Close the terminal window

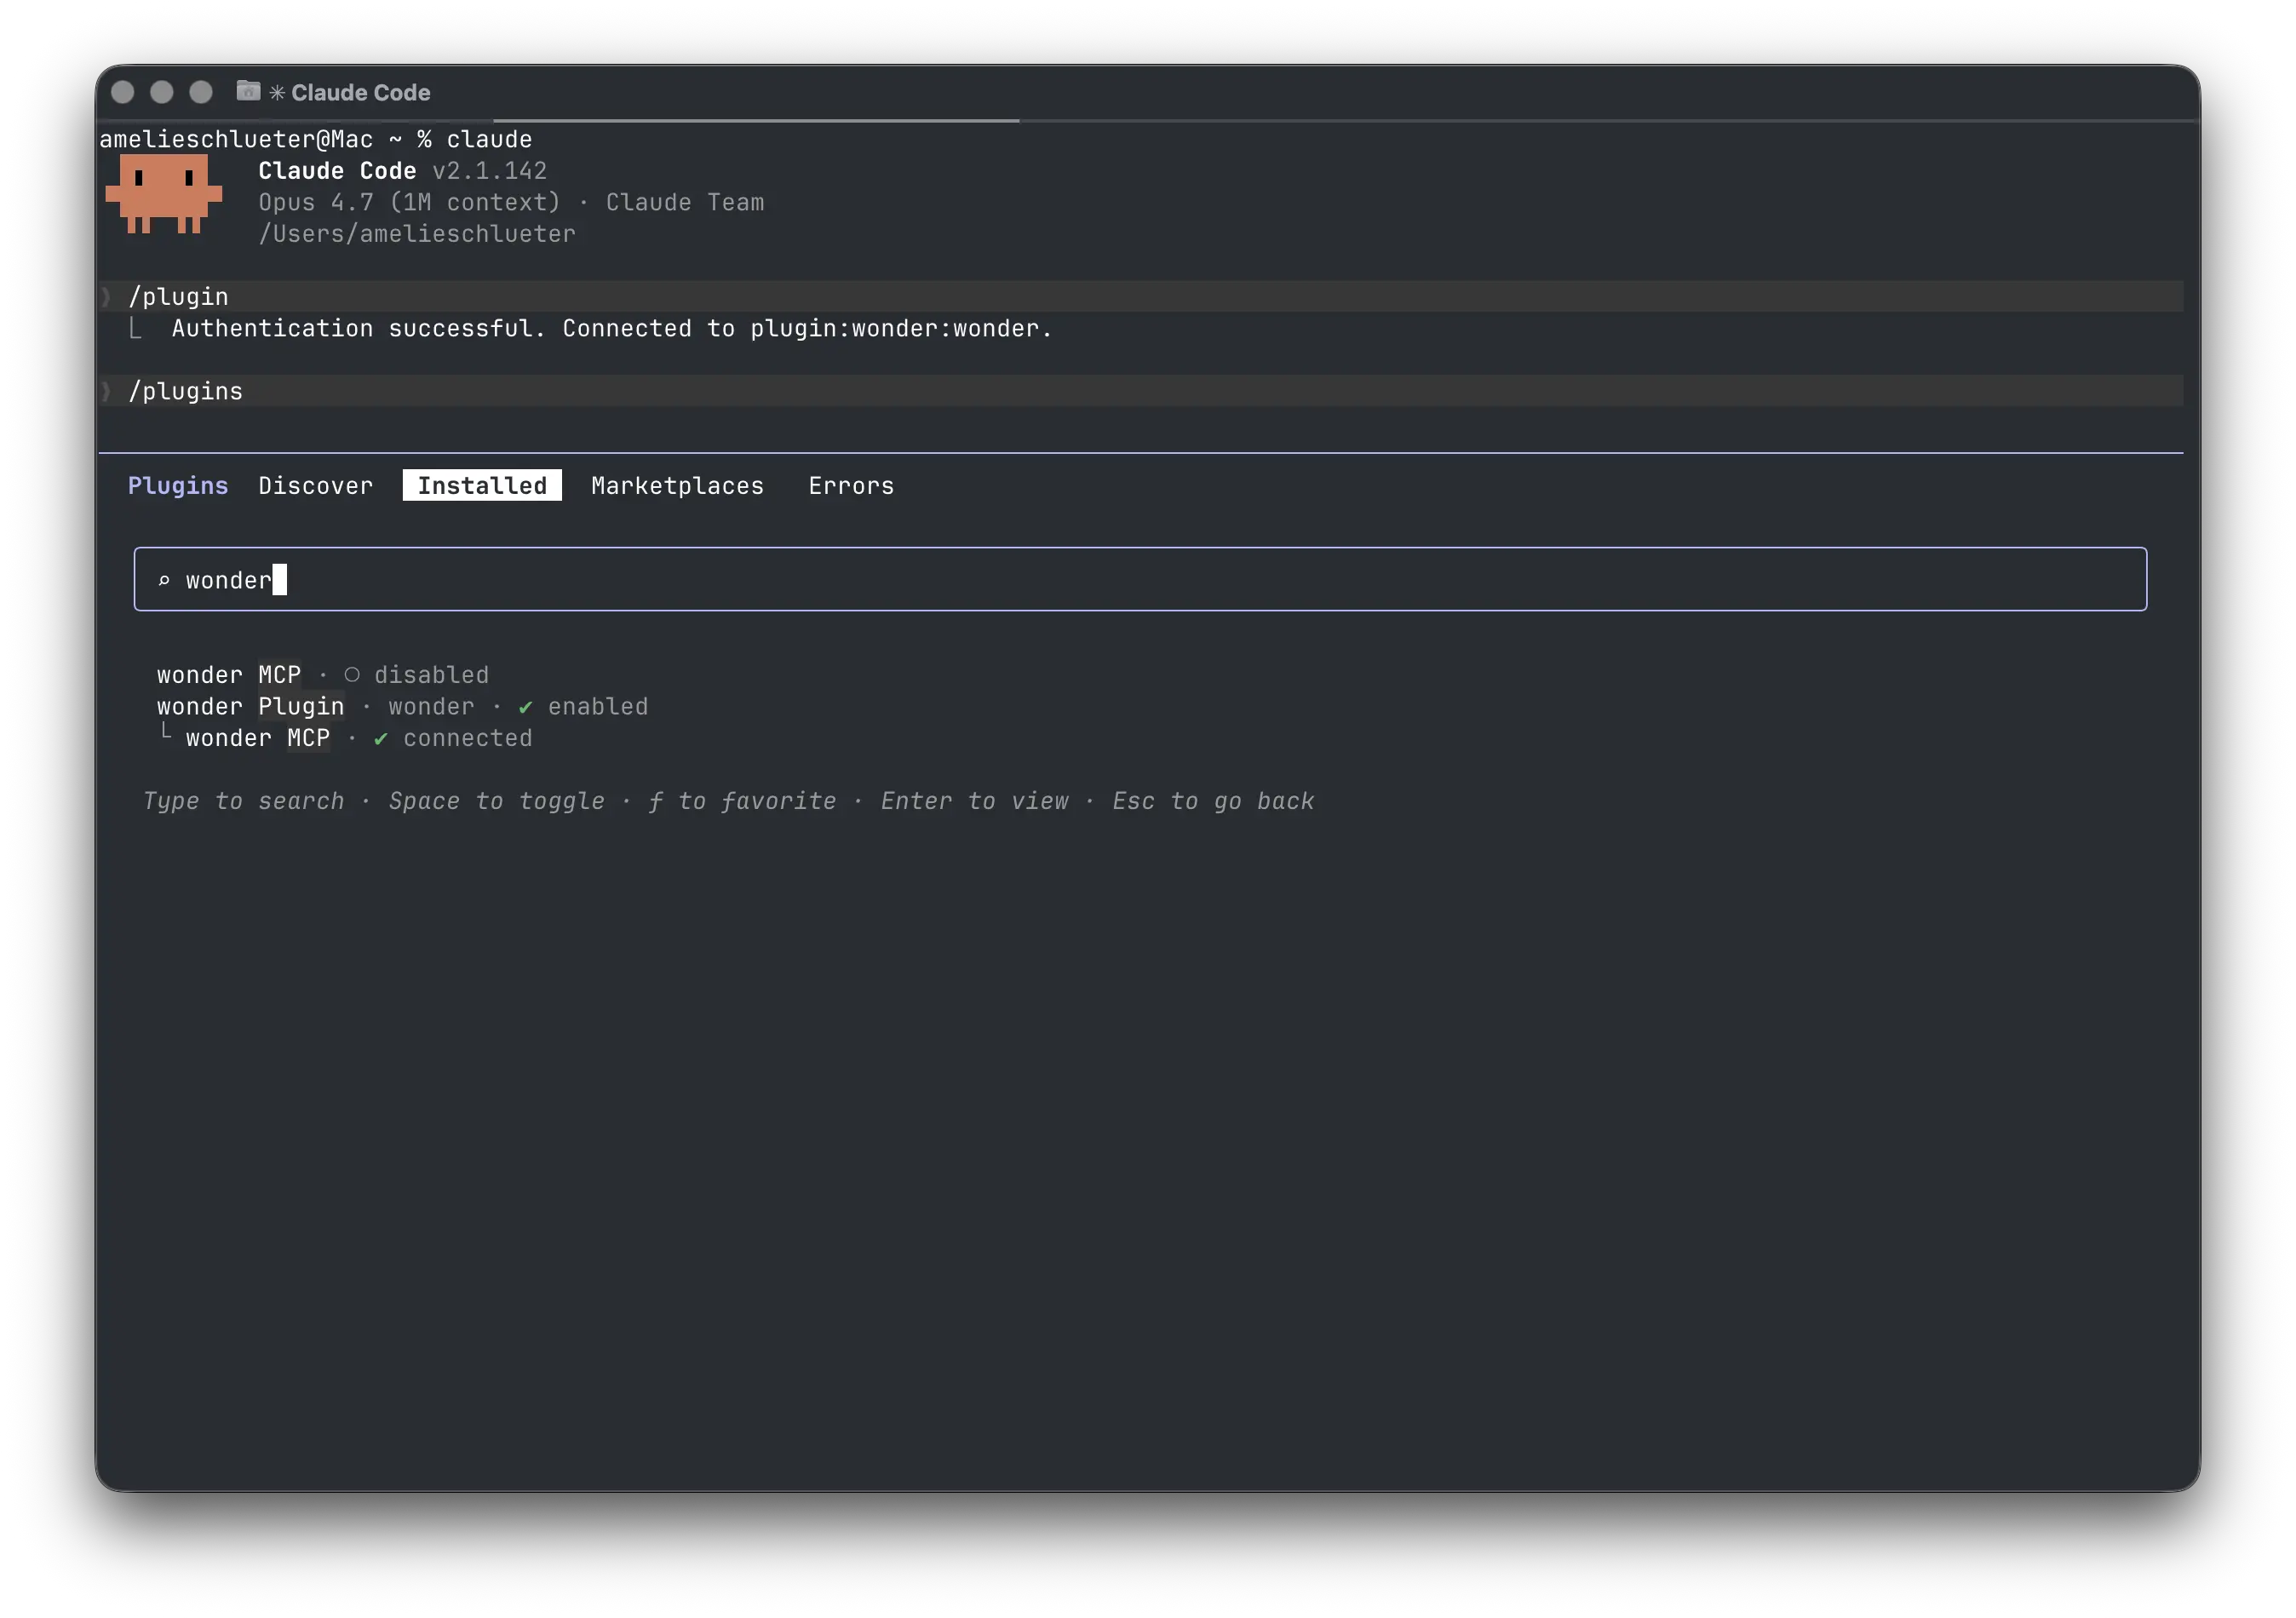(123, 93)
